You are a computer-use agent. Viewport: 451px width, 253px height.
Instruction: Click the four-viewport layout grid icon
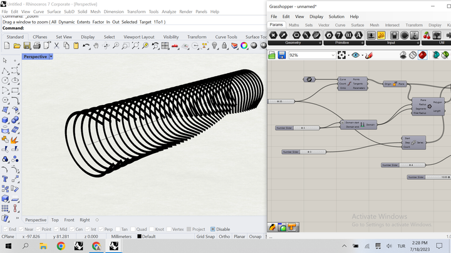pyautogui.click(x=165, y=46)
